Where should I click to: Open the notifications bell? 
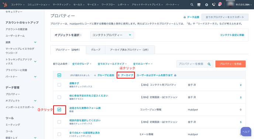click(x=220, y=4)
